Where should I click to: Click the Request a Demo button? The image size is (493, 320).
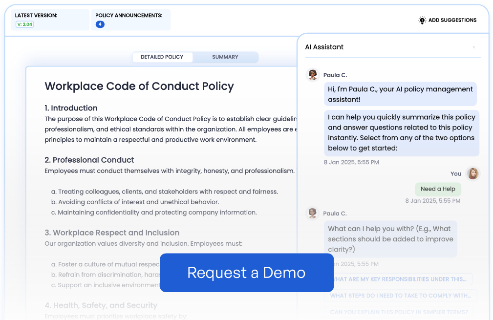(x=246, y=273)
